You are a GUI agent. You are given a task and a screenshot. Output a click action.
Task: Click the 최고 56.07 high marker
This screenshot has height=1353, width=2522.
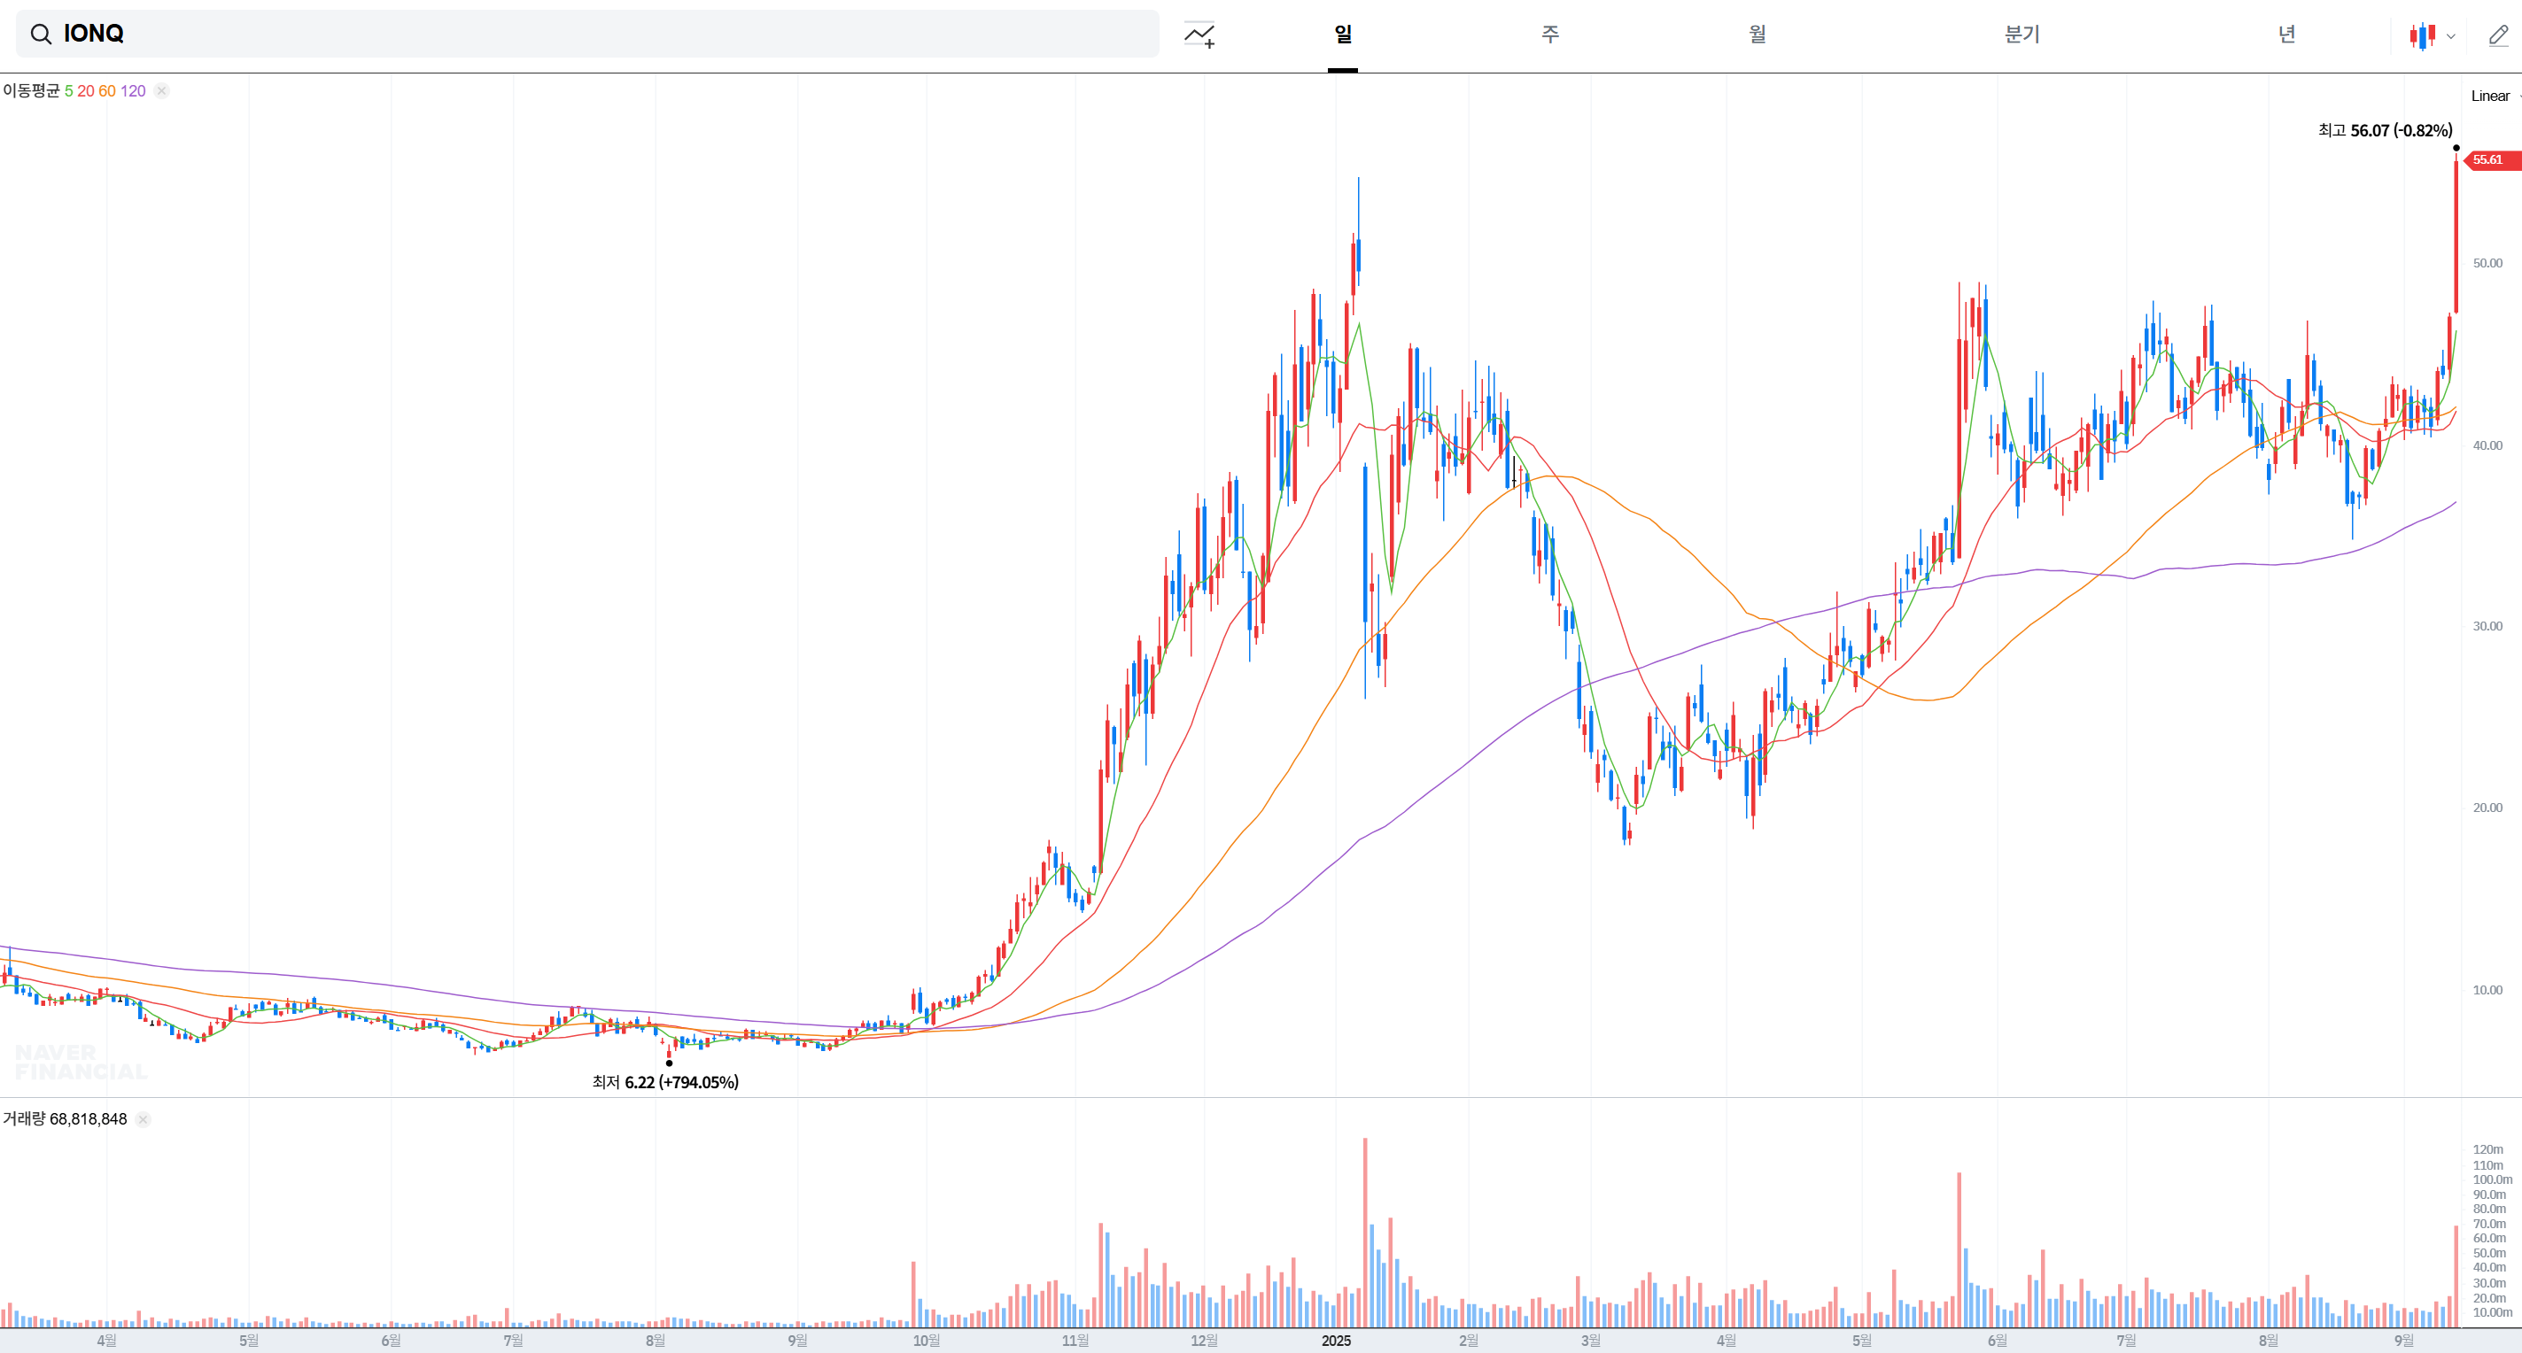[2384, 130]
